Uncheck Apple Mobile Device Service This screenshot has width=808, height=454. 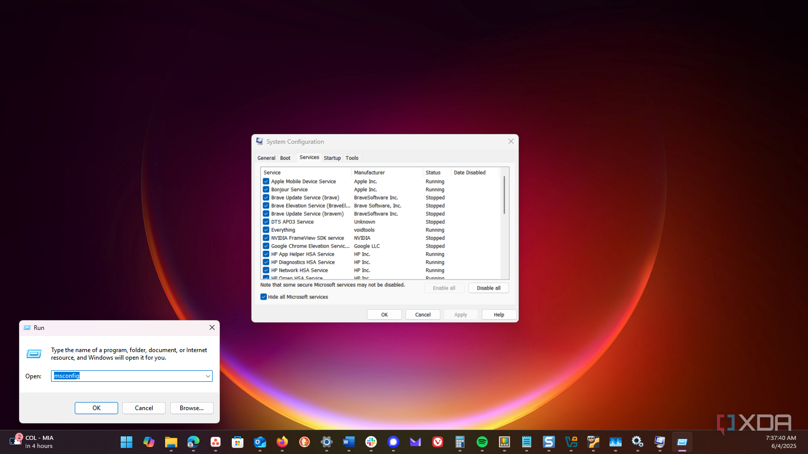click(266, 182)
